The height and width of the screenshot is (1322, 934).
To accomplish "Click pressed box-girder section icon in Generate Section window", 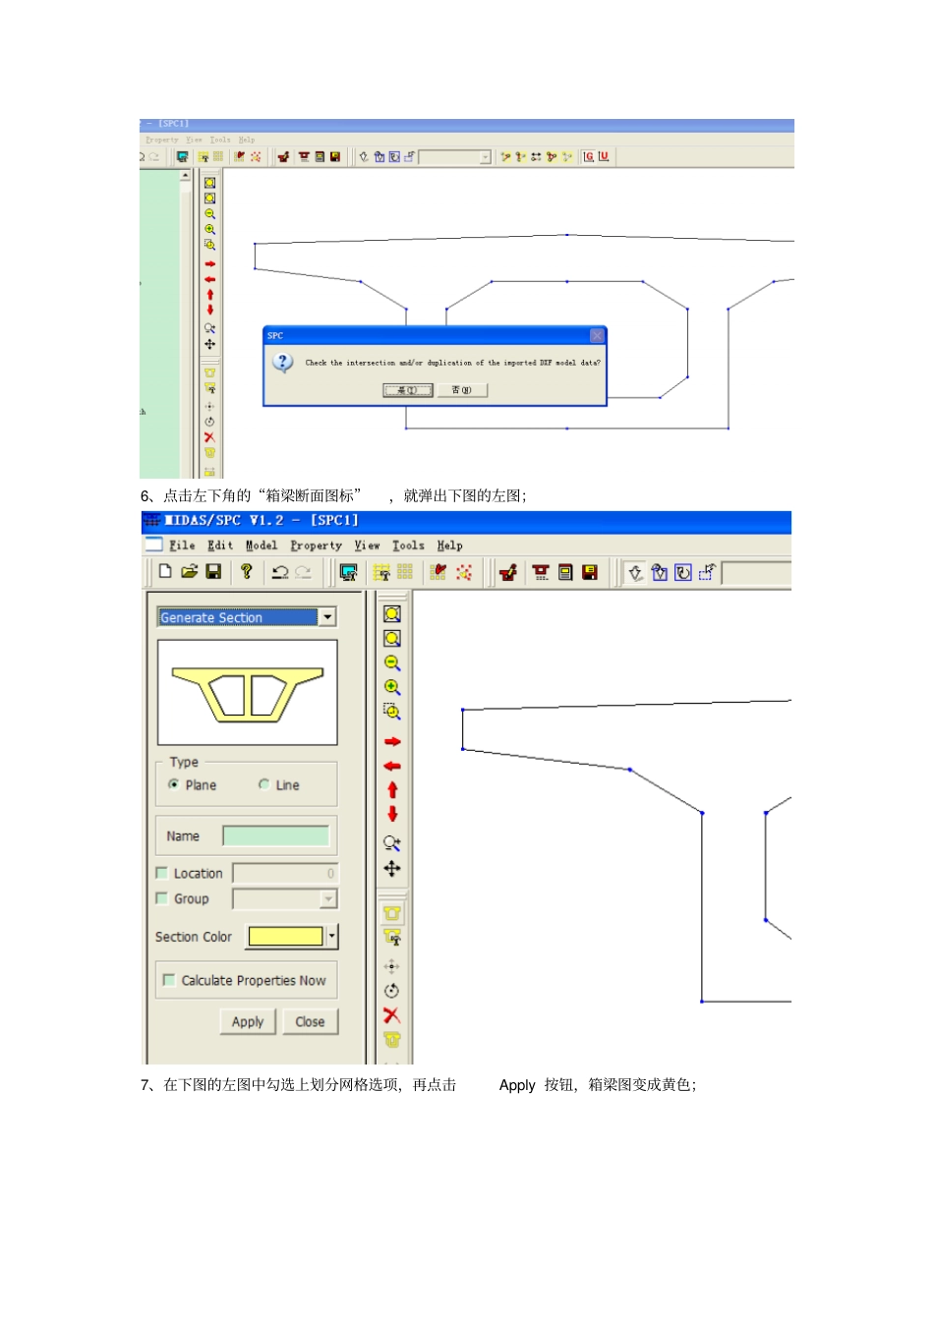I will [x=391, y=913].
